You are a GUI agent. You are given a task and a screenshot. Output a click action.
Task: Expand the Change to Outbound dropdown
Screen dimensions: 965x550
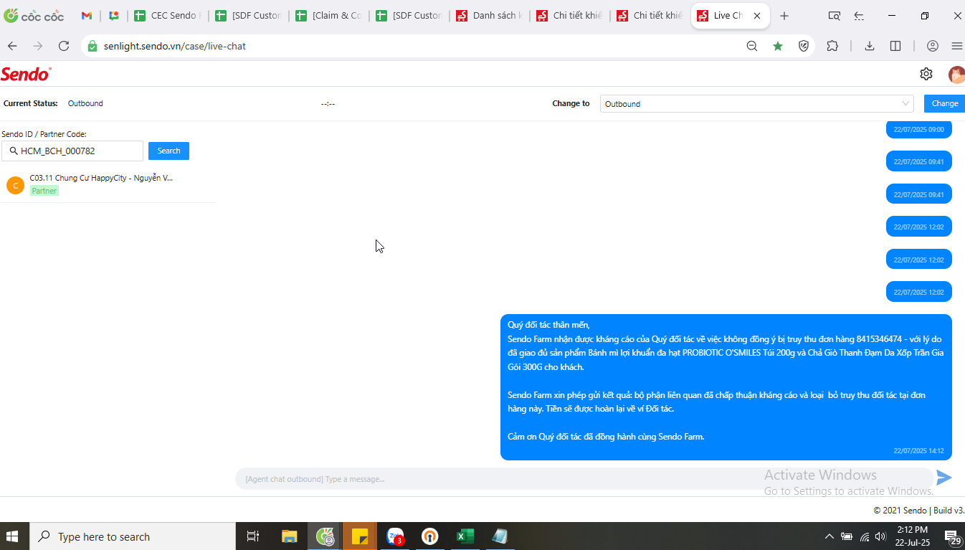[757, 103]
